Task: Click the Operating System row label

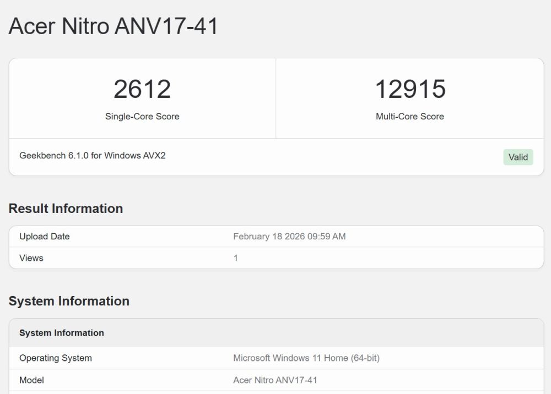Action: pyautogui.click(x=56, y=358)
